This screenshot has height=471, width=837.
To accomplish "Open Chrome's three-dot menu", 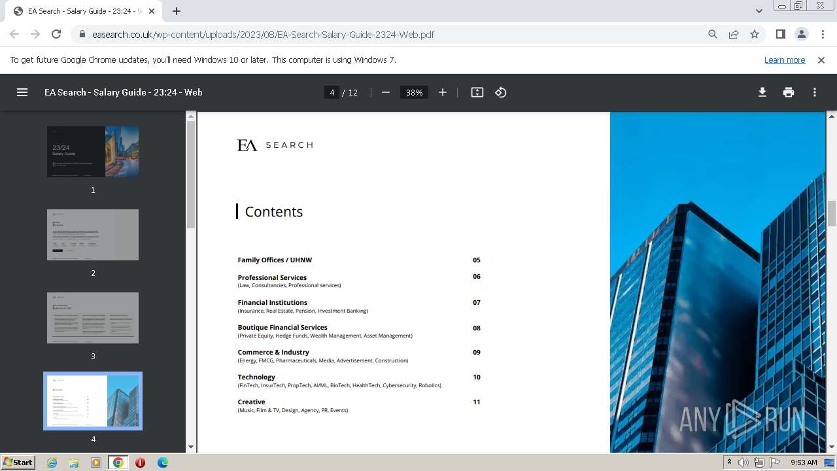I will click(823, 34).
